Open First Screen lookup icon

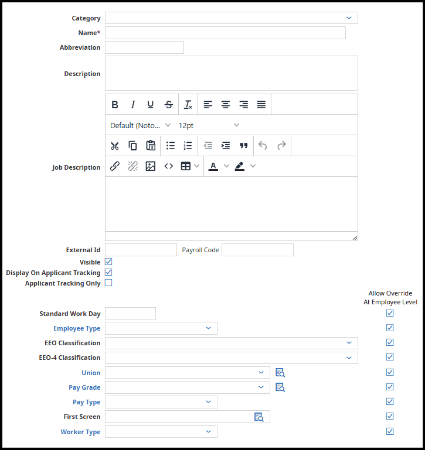click(x=259, y=417)
